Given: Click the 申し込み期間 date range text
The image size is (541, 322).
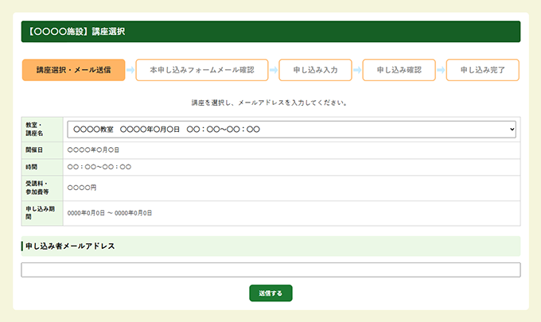Looking at the screenshot, I should point(110,213).
